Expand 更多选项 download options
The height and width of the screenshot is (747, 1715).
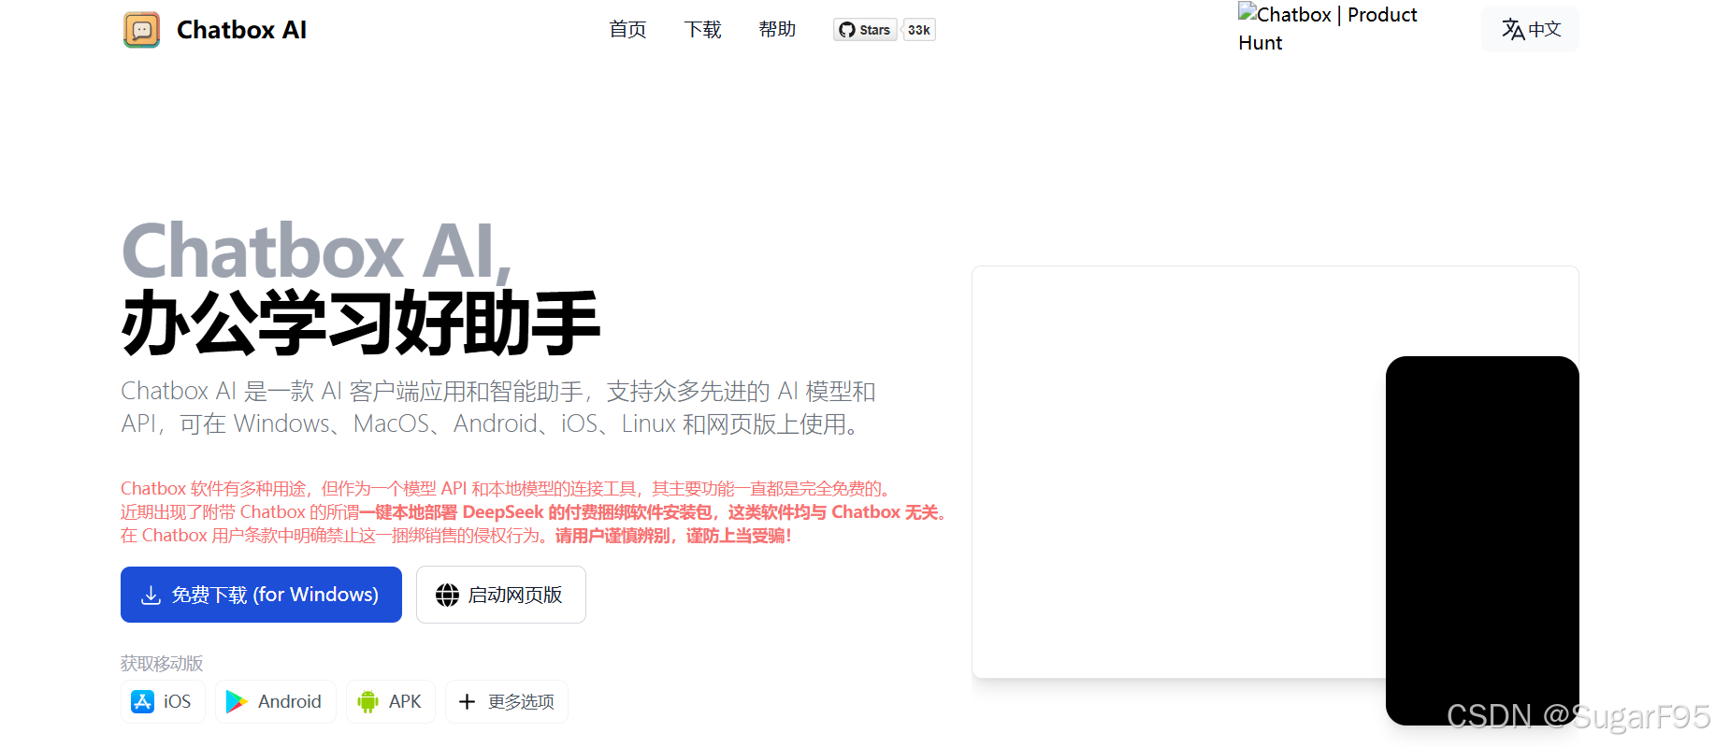[x=507, y=701]
